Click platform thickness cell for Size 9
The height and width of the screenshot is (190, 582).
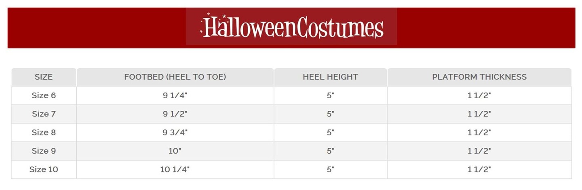pos(479,151)
